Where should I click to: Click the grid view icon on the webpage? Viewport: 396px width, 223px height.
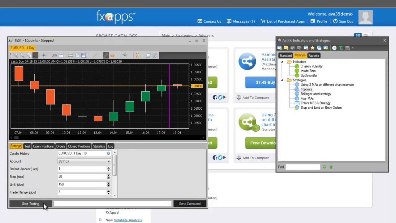(358, 35)
